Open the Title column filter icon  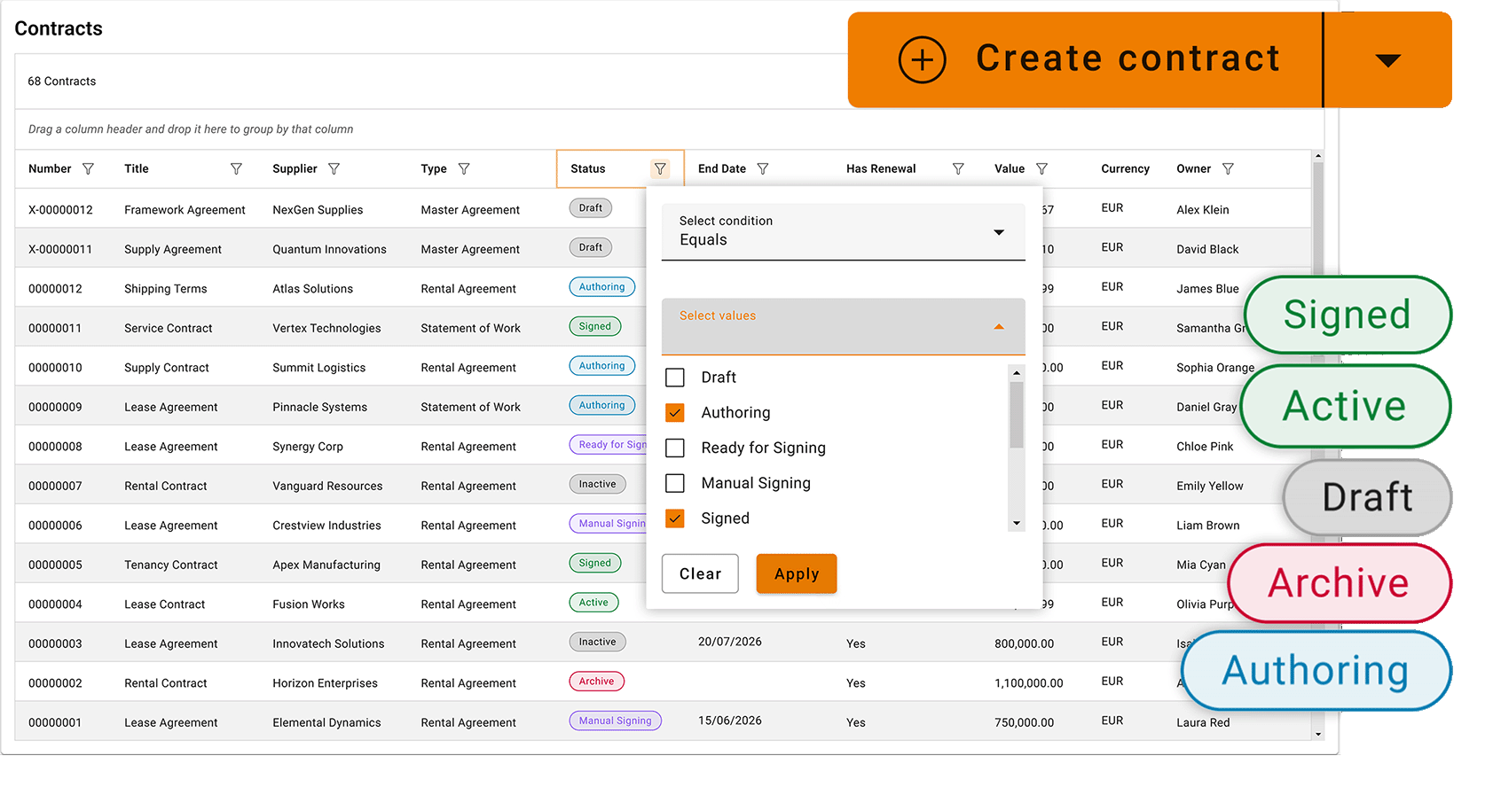click(236, 168)
